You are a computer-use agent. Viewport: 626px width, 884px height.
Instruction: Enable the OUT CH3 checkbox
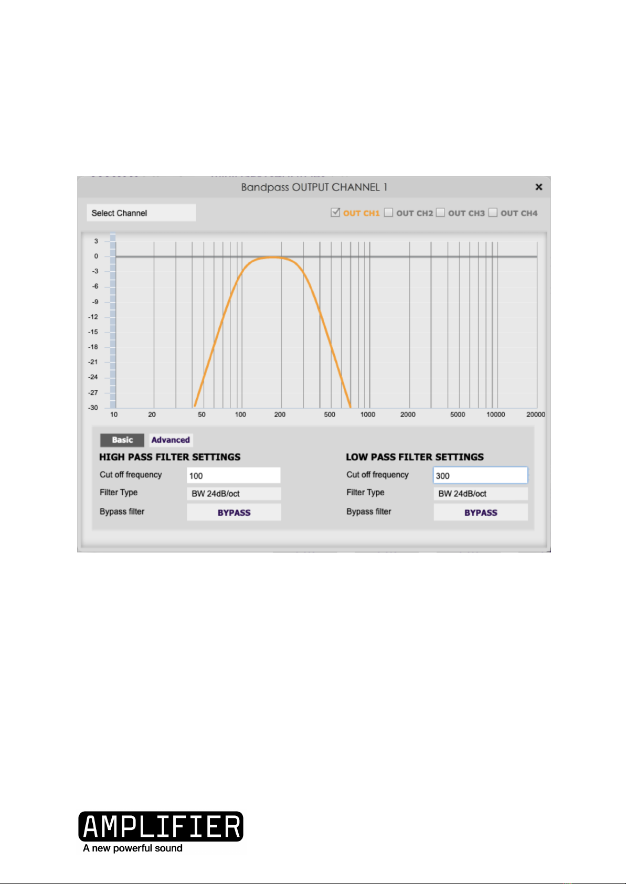(440, 212)
